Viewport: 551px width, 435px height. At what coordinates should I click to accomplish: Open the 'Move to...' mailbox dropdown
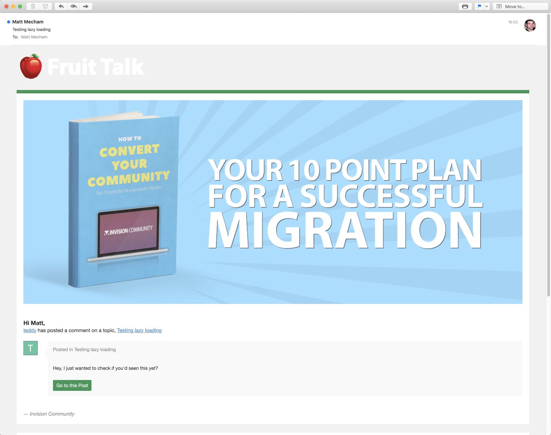514,6
